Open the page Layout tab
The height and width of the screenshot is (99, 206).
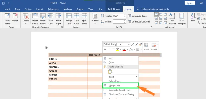click(40, 9)
